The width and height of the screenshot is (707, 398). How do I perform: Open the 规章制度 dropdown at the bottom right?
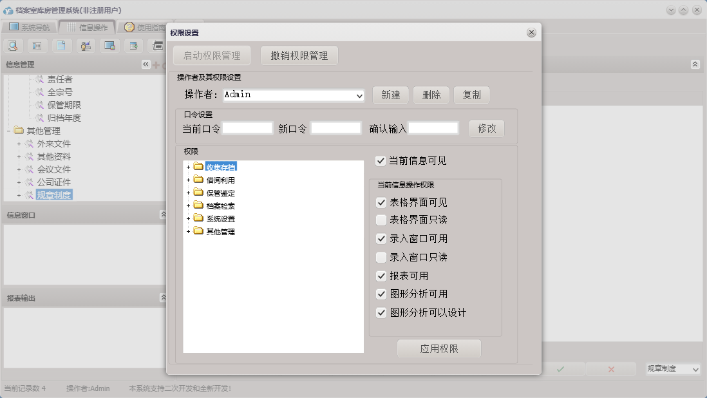point(695,369)
